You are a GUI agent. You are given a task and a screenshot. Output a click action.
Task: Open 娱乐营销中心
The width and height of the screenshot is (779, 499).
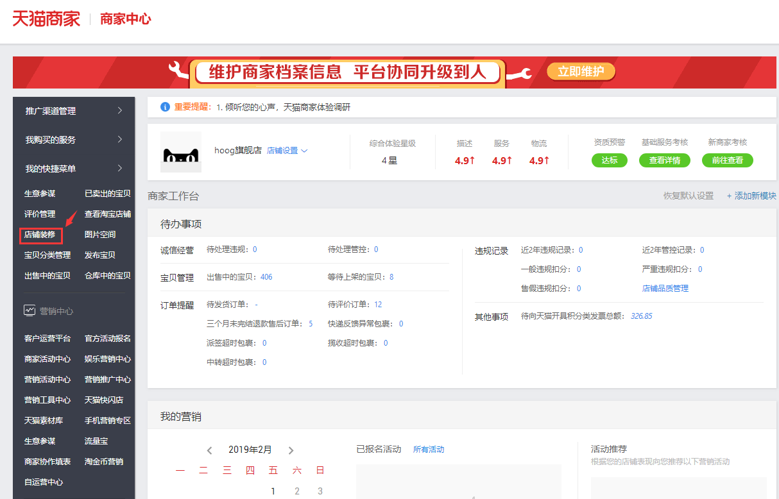pos(108,359)
